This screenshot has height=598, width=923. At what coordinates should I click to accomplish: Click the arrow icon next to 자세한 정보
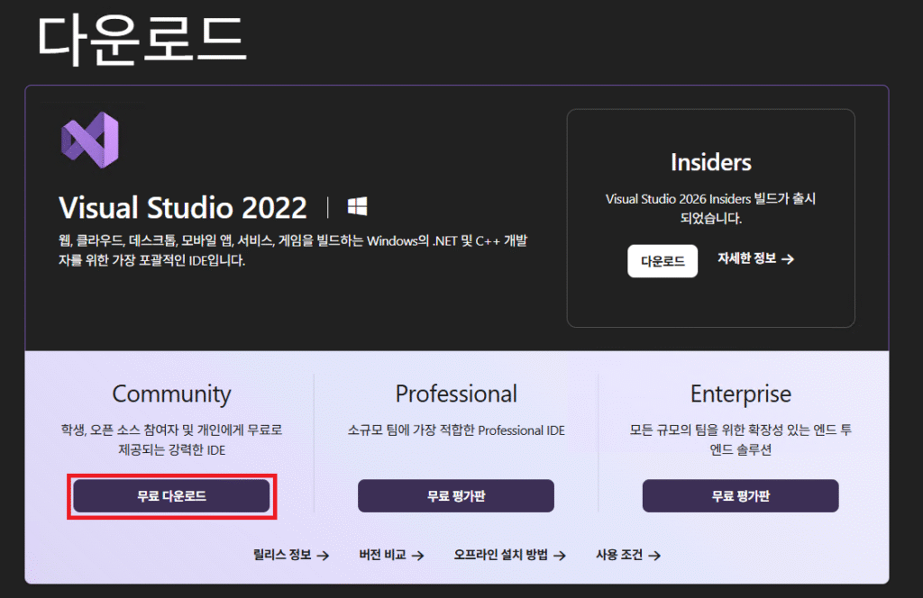pos(788,259)
